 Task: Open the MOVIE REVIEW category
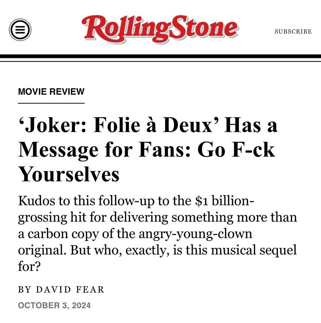click(51, 92)
